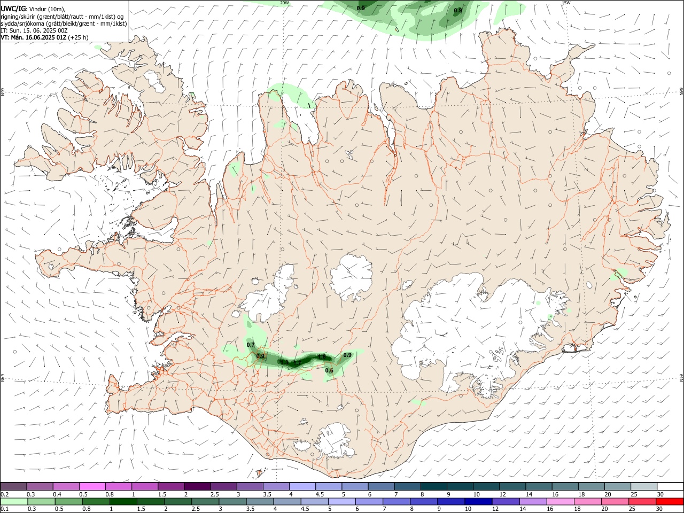Click the UWC/IG title text
Image resolution: width=684 pixels, height=513 pixels.
click(13, 9)
